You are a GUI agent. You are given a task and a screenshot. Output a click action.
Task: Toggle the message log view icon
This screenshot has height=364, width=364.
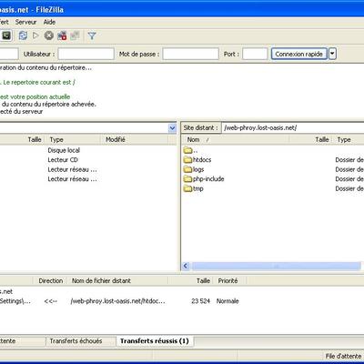click(x=5, y=35)
